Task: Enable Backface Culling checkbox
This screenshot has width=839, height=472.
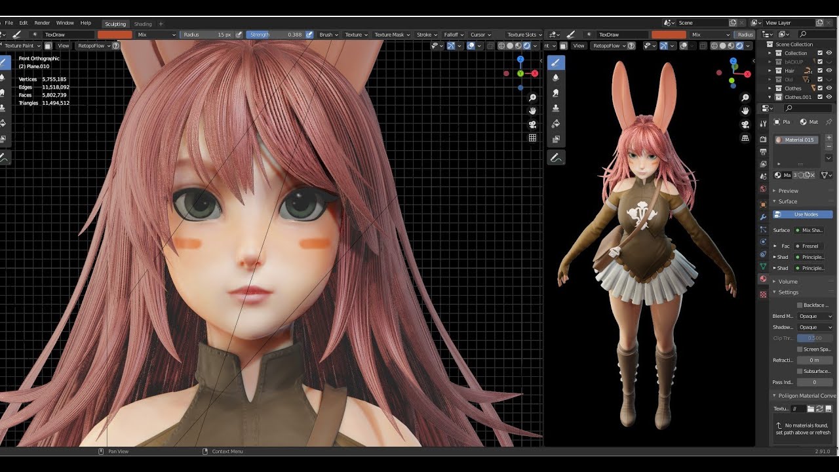Action: (800, 305)
